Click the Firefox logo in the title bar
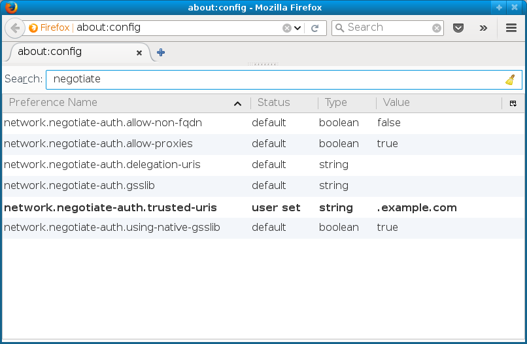Viewport: 527px width, 344px height. coord(11,7)
